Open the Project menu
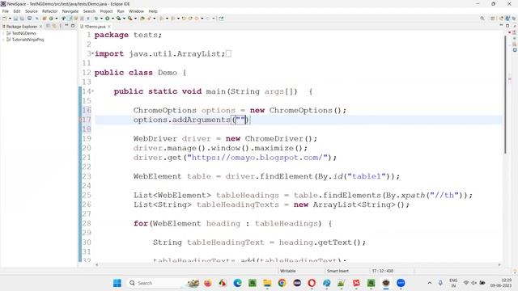The image size is (518, 291). [x=106, y=11]
